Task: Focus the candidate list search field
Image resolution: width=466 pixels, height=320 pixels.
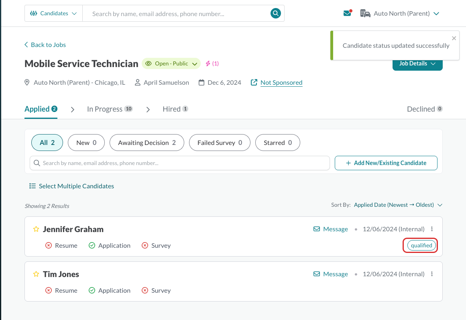Action: click(179, 163)
